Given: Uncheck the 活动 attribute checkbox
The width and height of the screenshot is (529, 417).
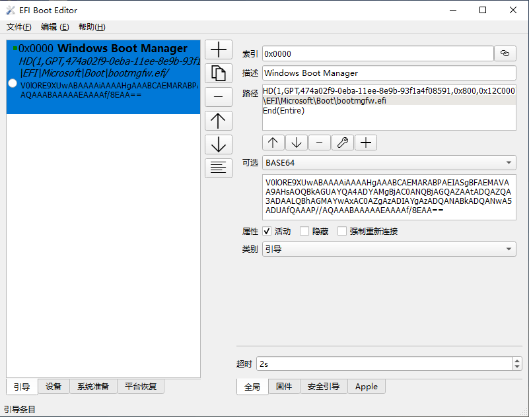Looking at the screenshot, I should (267, 231).
